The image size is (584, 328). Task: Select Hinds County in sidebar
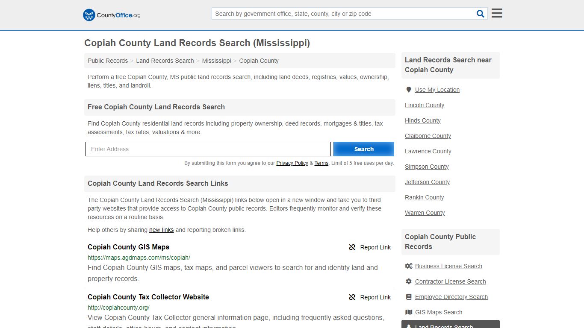423,120
